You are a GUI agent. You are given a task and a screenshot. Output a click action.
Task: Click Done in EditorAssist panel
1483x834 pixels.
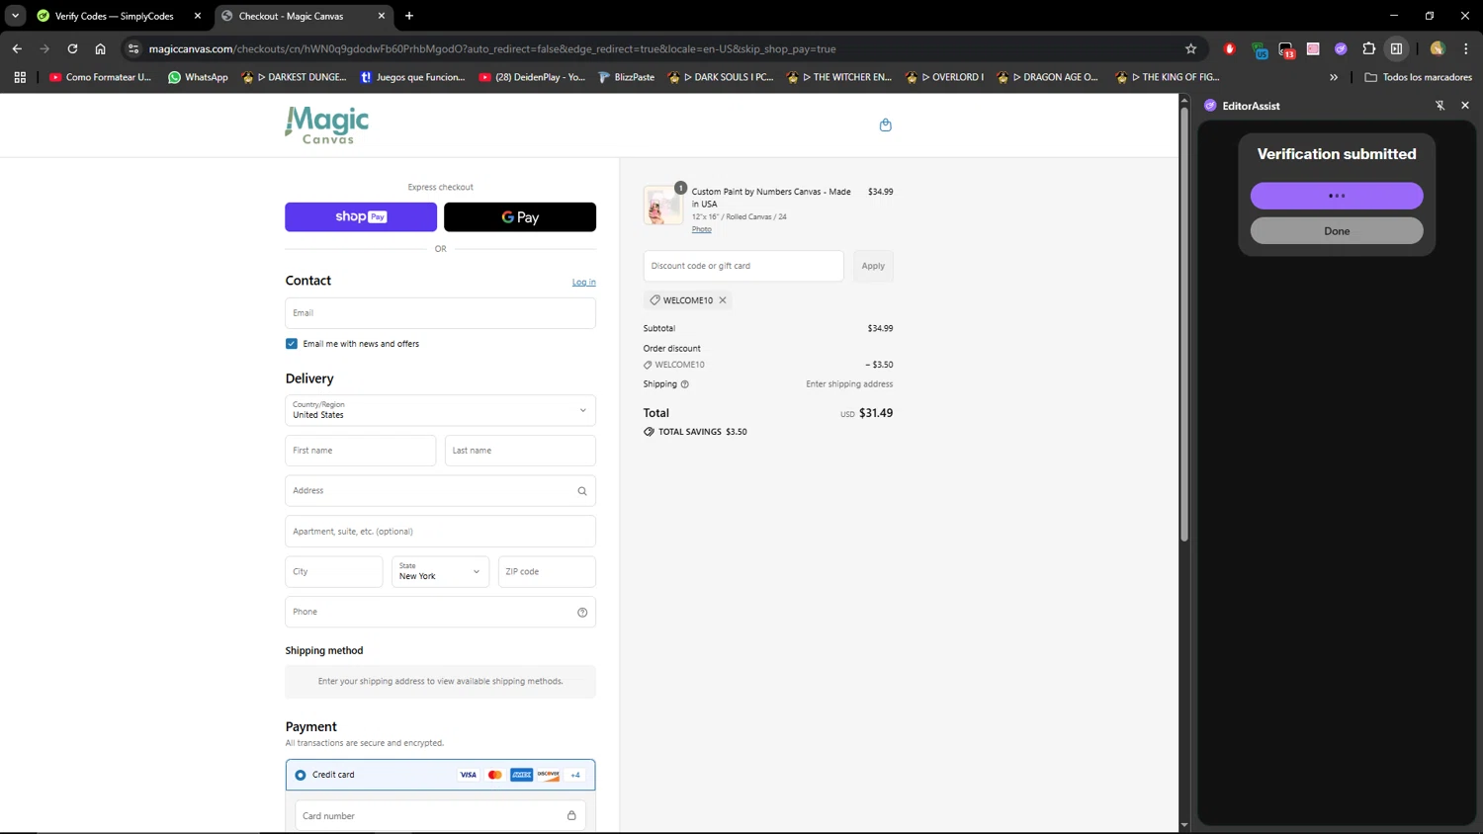1337,231
